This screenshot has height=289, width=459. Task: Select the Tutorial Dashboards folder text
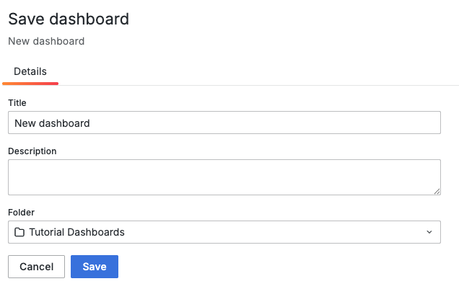pyautogui.click(x=76, y=232)
